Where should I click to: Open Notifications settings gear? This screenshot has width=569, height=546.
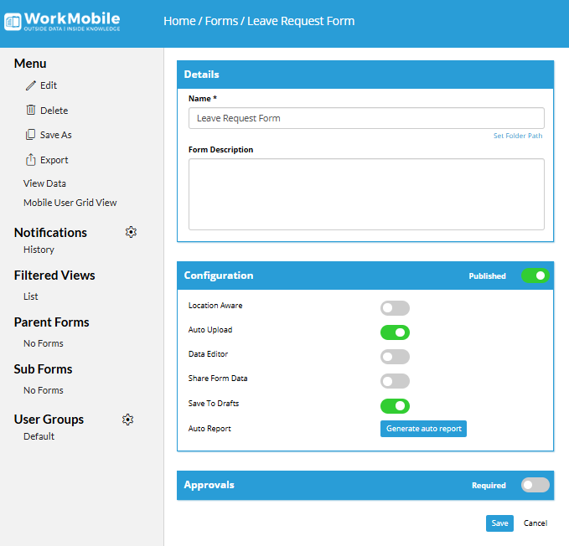tap(131, 232)
